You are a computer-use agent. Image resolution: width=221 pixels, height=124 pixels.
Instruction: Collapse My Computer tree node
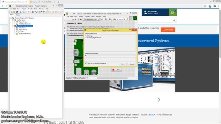click(x=13, y=20)
